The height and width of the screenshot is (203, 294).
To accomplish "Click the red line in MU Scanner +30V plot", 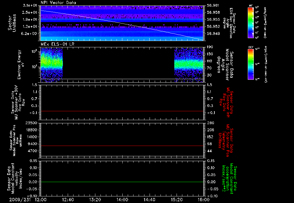I will point(122,111).
